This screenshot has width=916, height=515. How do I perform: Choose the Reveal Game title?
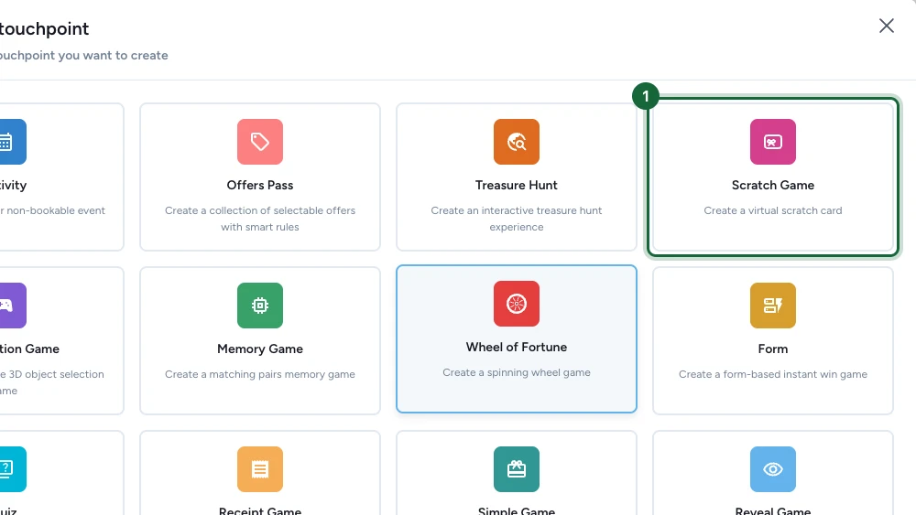coord(773,511)
